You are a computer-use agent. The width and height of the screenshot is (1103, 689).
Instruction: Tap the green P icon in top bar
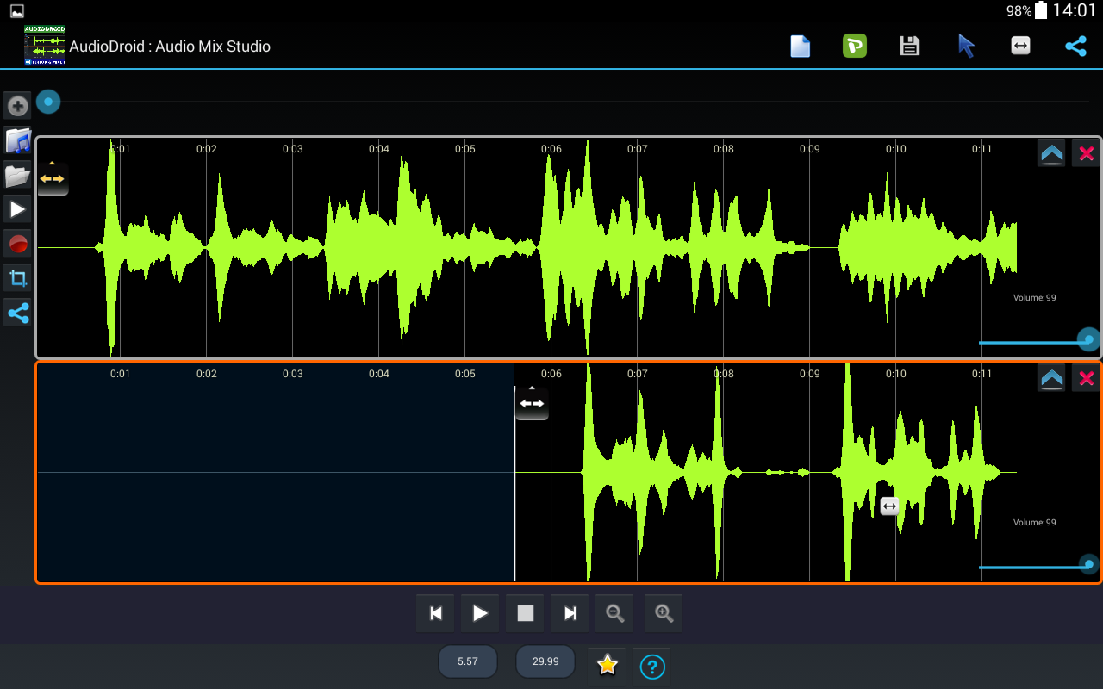pyautogui.click(x=854, y=47)
